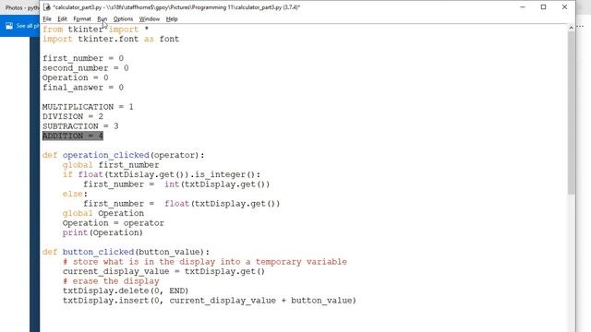This screenshot has width=591, height=332.
Task: Open the Help menu
Action: click(x=172, y=18)
